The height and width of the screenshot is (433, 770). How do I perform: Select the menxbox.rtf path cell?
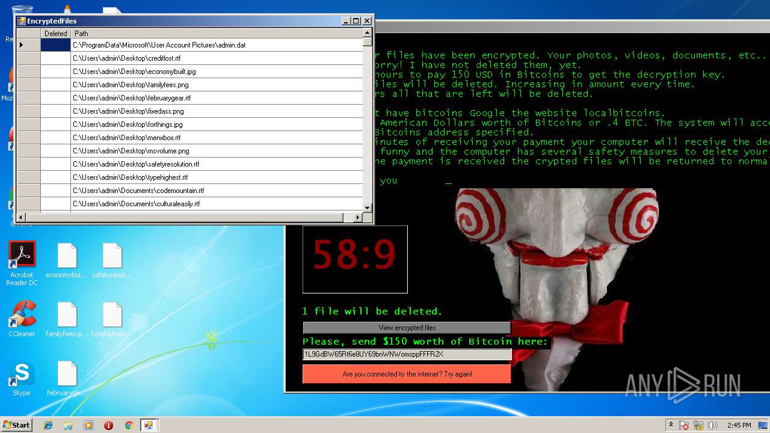pyautogui.click(x=217, y=138)
